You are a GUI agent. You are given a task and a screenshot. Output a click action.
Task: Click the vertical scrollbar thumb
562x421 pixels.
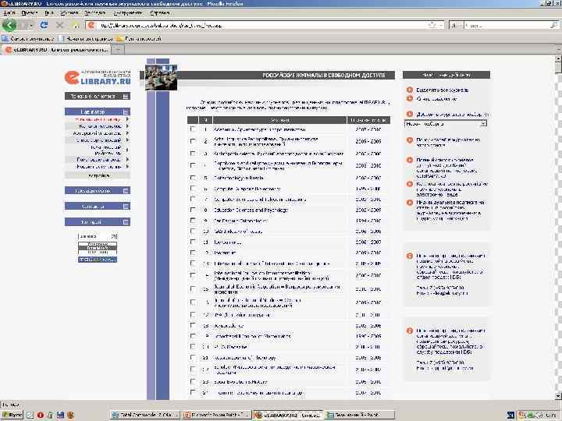pyautogui.click(x=558, y=67)
